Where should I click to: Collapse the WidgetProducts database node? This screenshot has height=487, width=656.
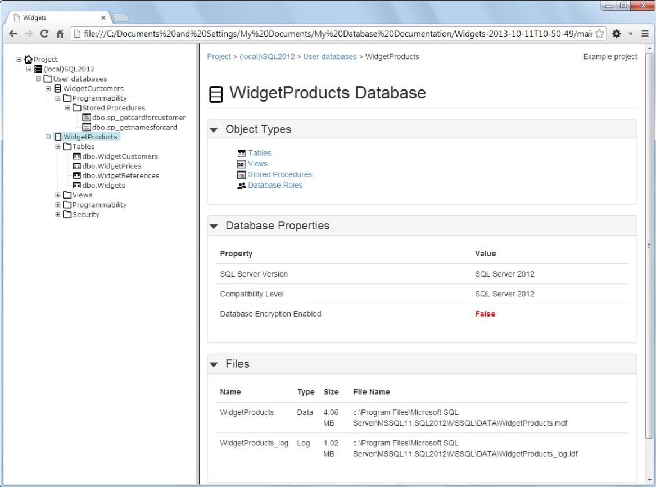click(48, 137)
